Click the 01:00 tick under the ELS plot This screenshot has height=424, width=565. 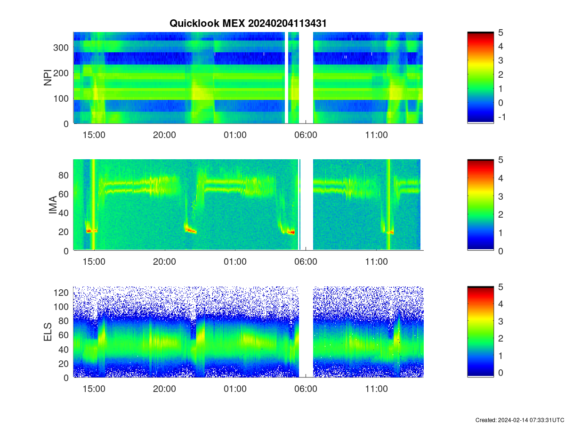[x=235, y=389]
